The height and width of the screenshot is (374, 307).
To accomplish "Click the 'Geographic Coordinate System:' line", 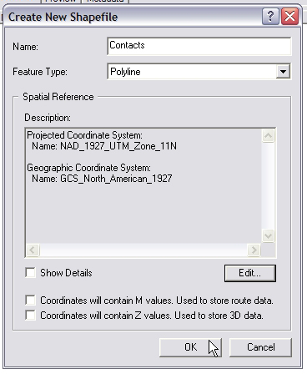I will pyautogui.click(x=88, y=168).
